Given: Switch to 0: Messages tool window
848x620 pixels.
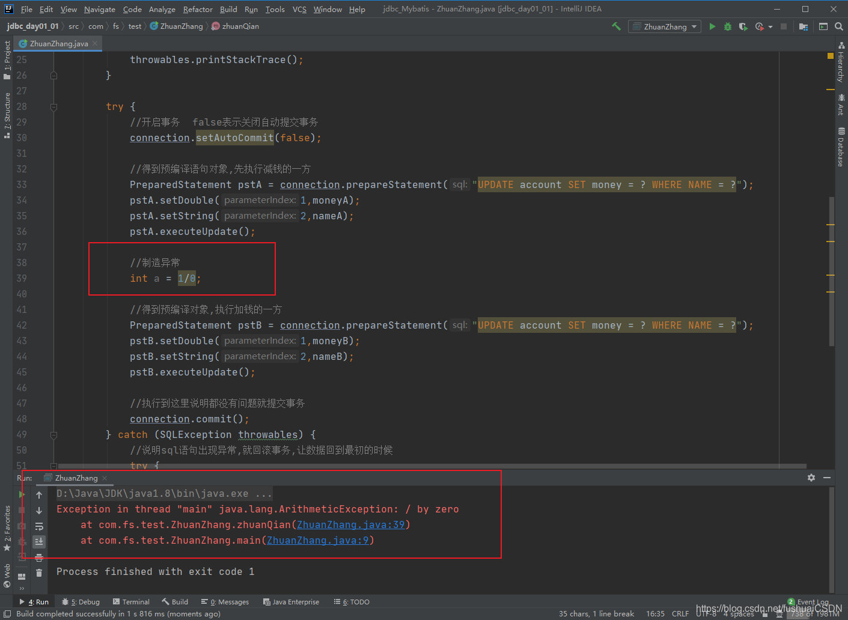Looking at the screenshot, I should 225,602.
